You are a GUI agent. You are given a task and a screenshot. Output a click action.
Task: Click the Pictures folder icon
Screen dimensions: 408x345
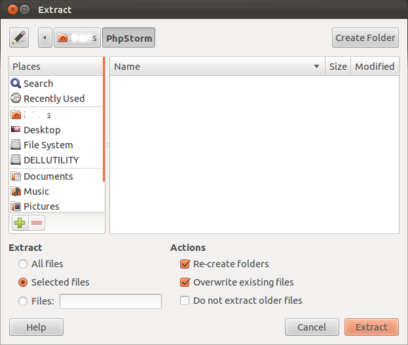pyautogui.click(x=16, y=206)
